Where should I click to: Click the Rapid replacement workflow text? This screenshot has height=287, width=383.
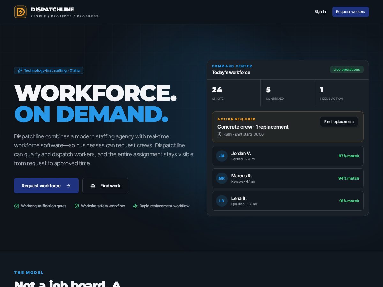[x=165, y=206]
